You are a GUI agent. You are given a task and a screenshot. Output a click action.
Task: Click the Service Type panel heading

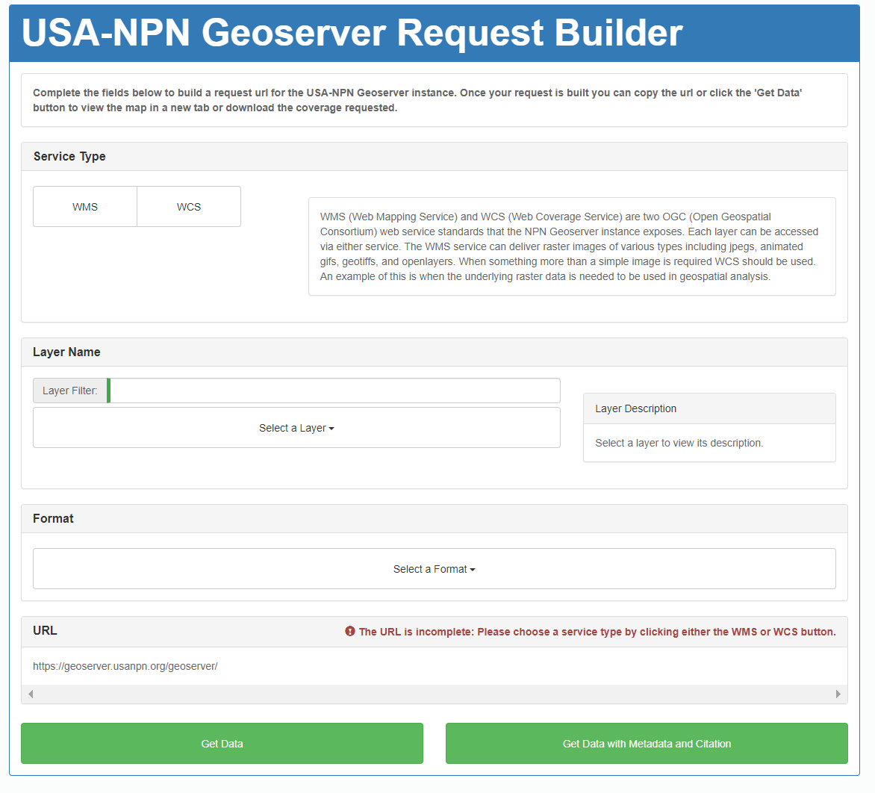(x=69, y=157)
